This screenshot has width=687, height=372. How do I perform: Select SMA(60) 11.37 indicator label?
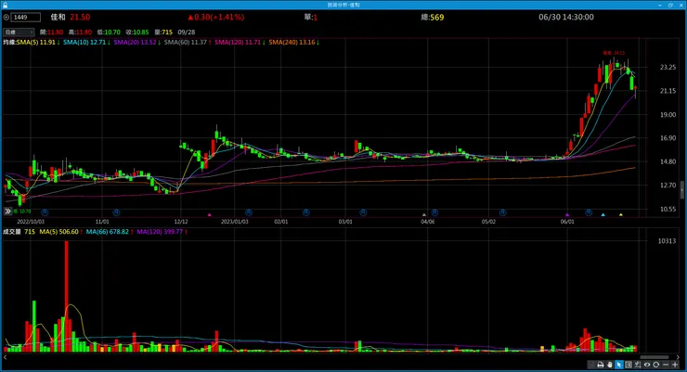[188, 43]
